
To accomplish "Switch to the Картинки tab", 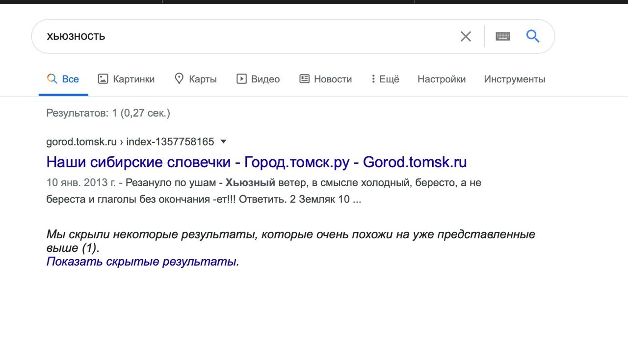I will pos(126,79).
